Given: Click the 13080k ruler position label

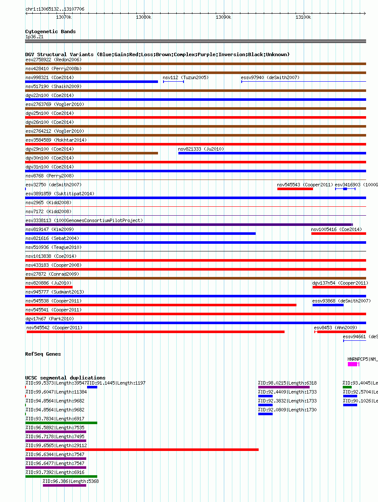Looking at the screenshot, I should 144,17.
